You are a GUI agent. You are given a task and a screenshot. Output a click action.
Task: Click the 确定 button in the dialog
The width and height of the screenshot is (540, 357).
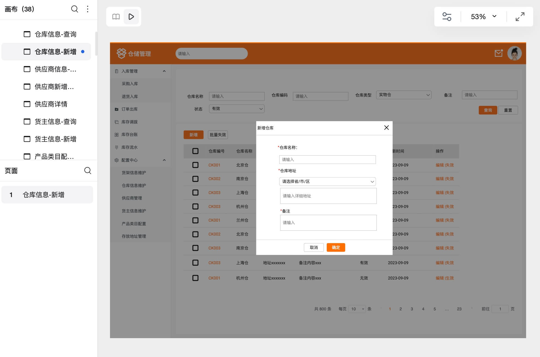(x=336, y=247)
